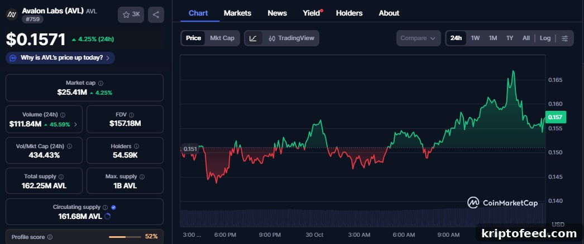This screenshot has width=584, height=244.
Task: Click the $0.1571 price text
Action: (36, 40)
